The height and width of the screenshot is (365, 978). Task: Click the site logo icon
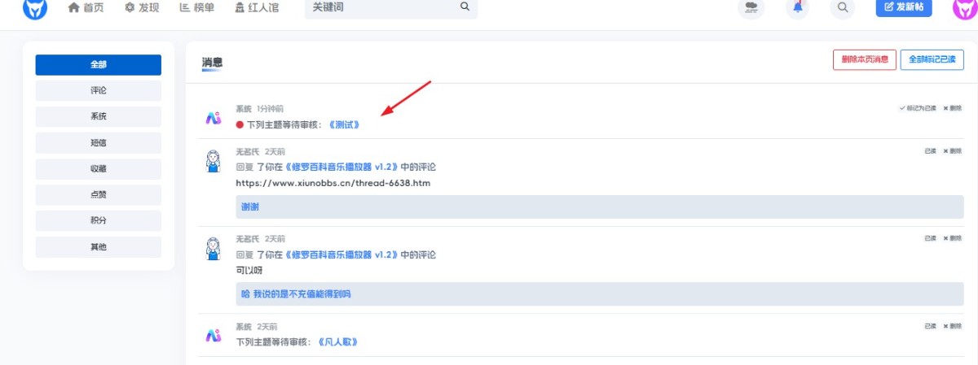34,8
